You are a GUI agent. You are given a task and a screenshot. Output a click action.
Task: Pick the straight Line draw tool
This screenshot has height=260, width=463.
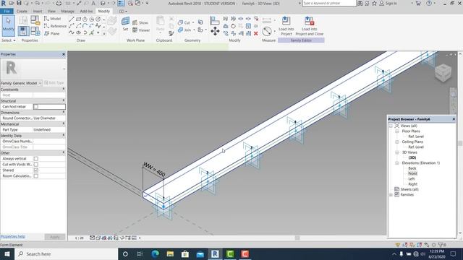[72, 19]
